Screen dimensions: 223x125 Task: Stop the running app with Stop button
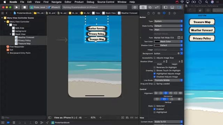[x=24, y=7]
